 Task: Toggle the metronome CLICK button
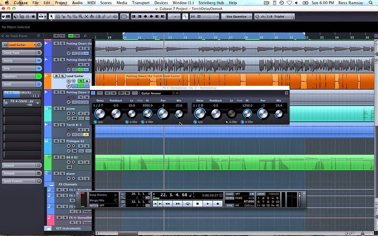coord(230,194)
